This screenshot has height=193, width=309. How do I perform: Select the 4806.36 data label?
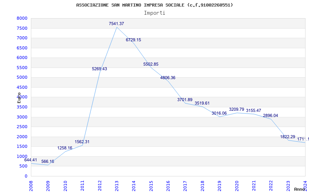click(x=168, y=78)
